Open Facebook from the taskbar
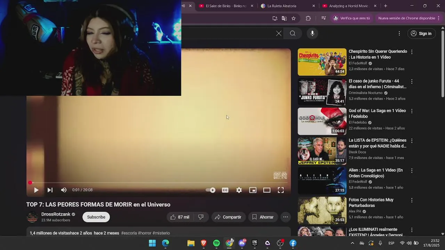 293,243
